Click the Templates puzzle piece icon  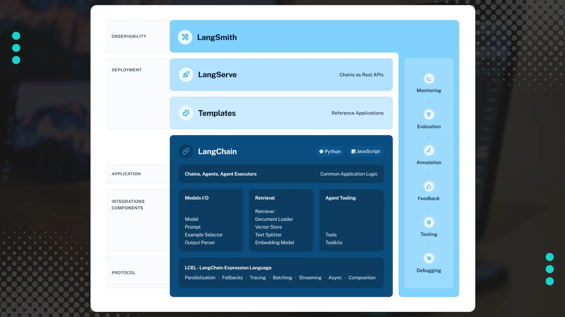186,113
